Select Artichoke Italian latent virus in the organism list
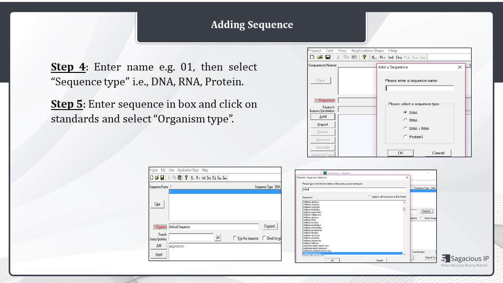503x283 pixels. coord(316,246)
